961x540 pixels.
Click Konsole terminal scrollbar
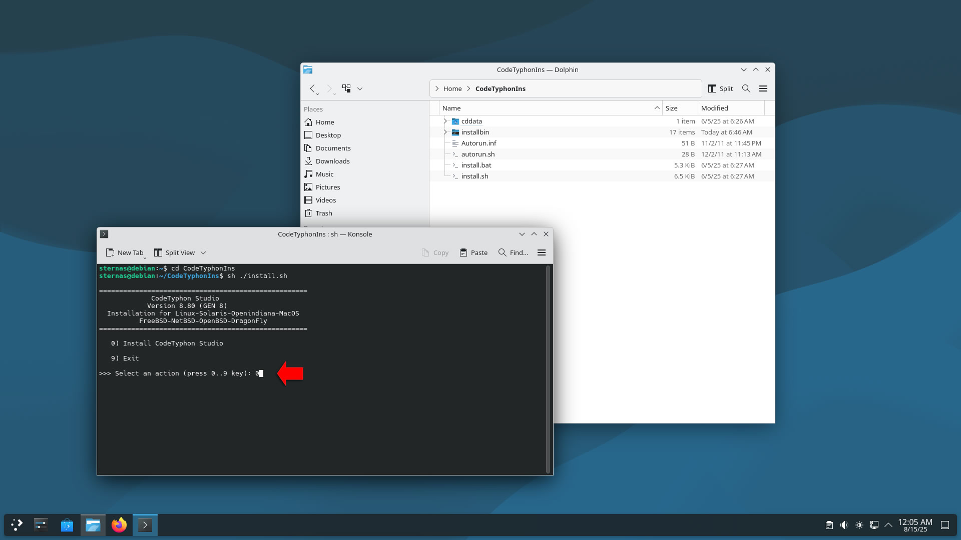[x=548, y=369]
